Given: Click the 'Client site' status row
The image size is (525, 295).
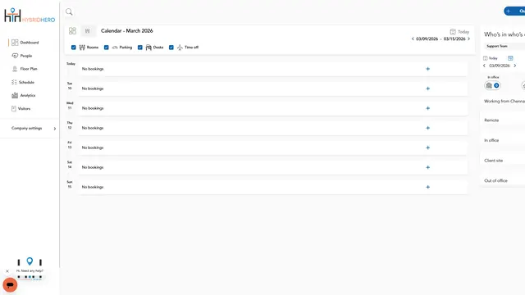Looking at the screenshot, I should 504,161.
